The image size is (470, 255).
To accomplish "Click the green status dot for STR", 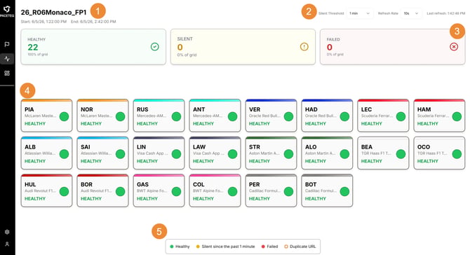I will [x=288, y=154].
